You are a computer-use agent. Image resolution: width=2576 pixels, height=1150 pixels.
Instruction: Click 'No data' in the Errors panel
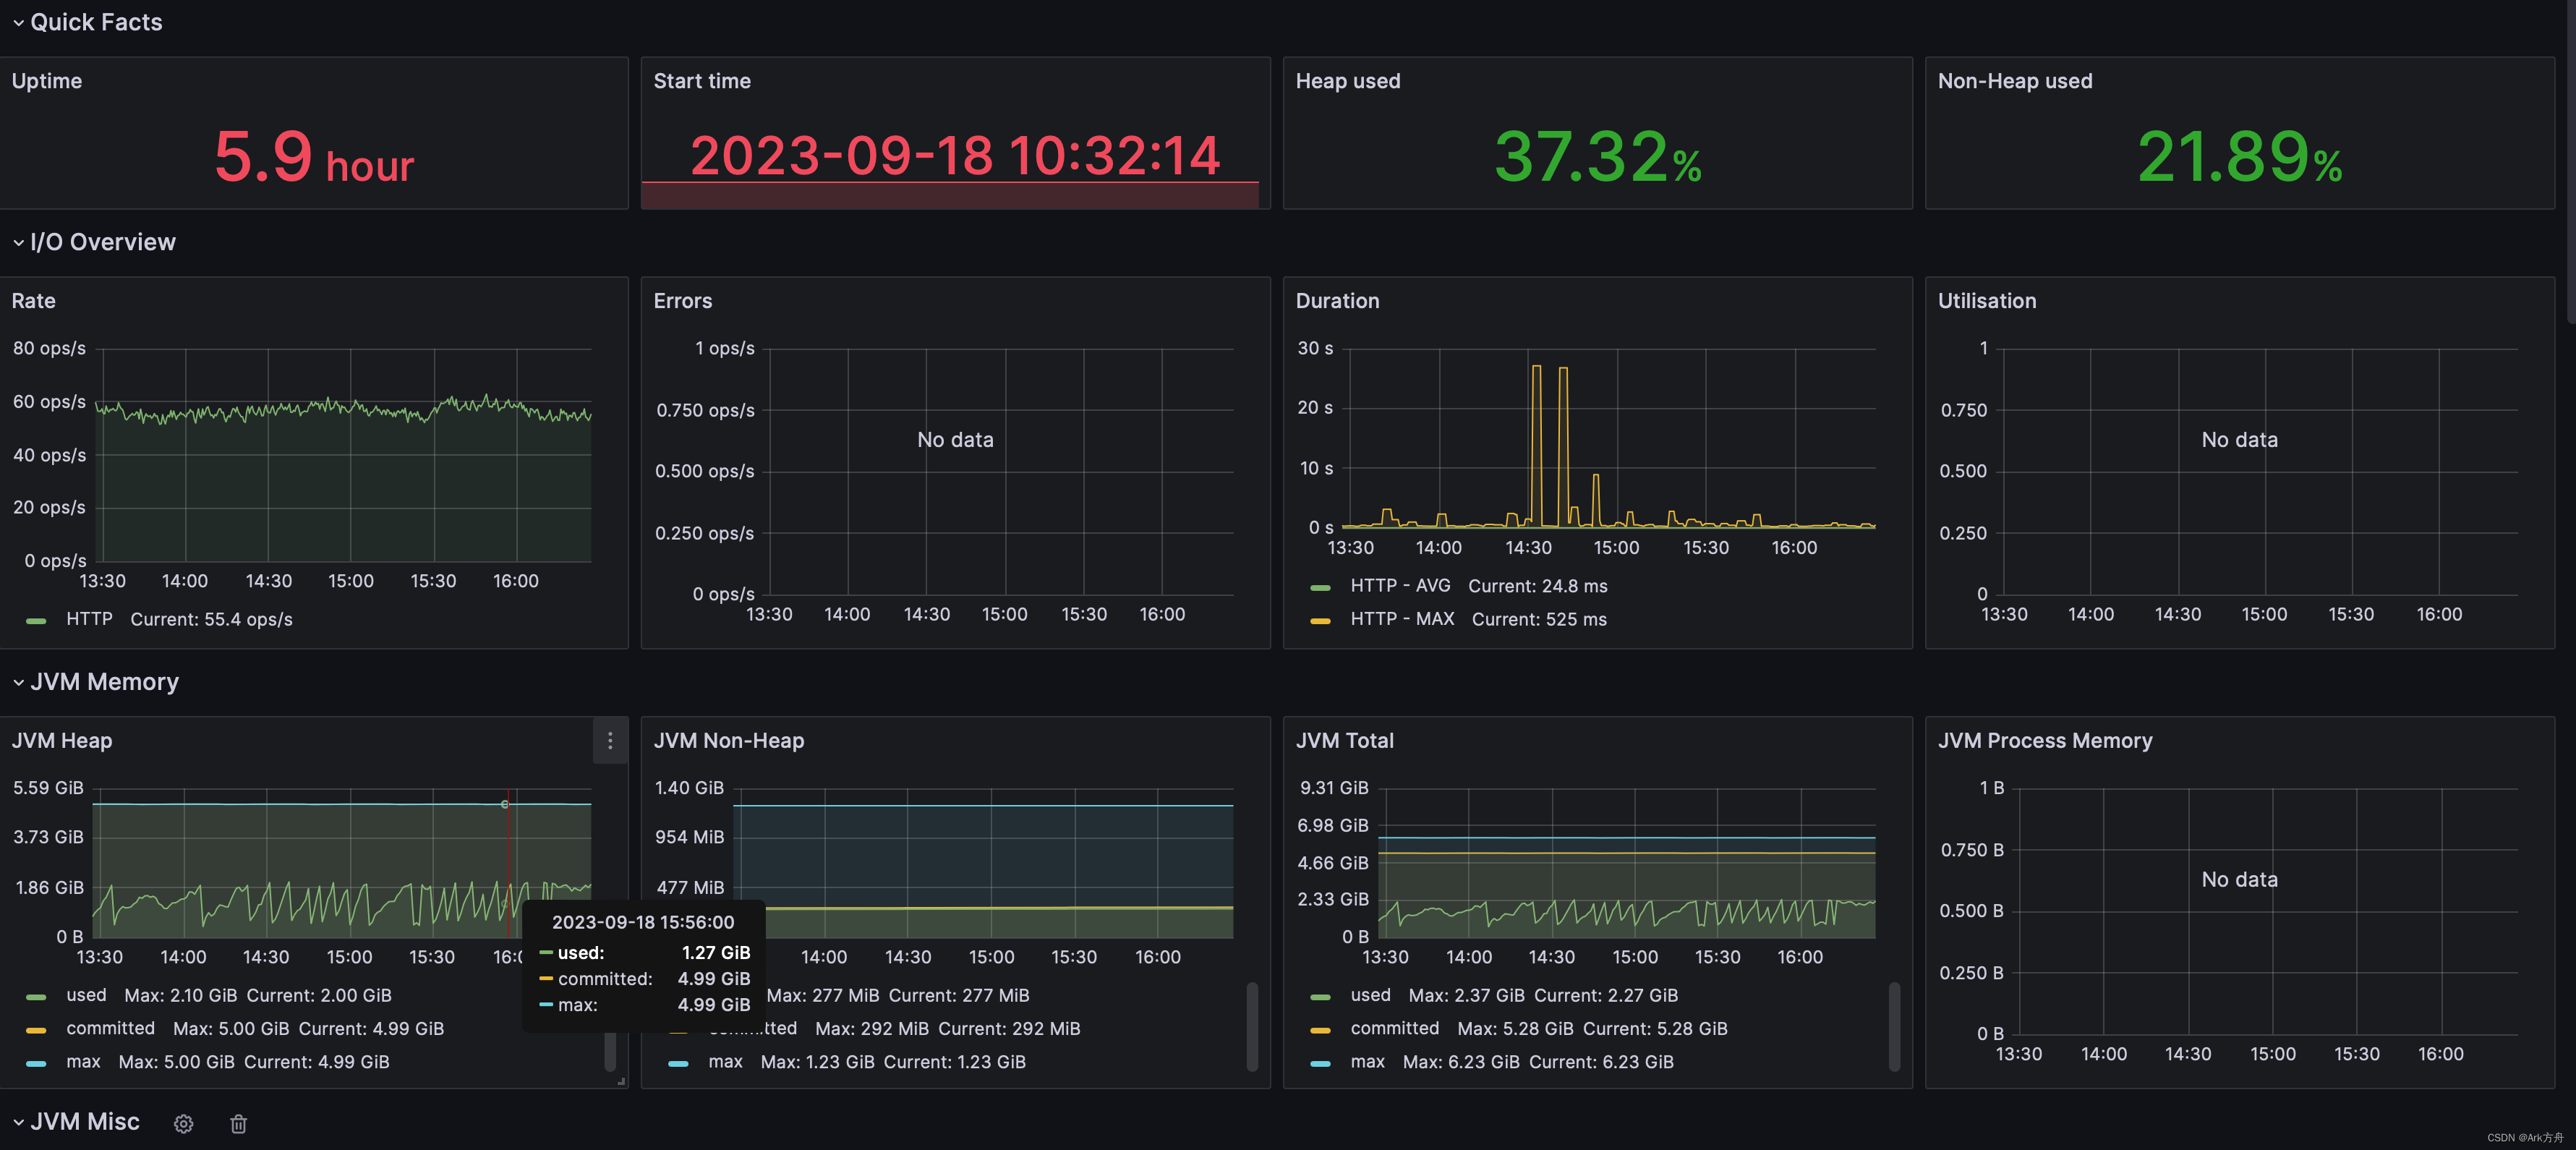[x=955, y=440]
